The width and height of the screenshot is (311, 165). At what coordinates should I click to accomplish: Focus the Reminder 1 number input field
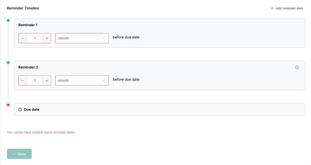35,38
